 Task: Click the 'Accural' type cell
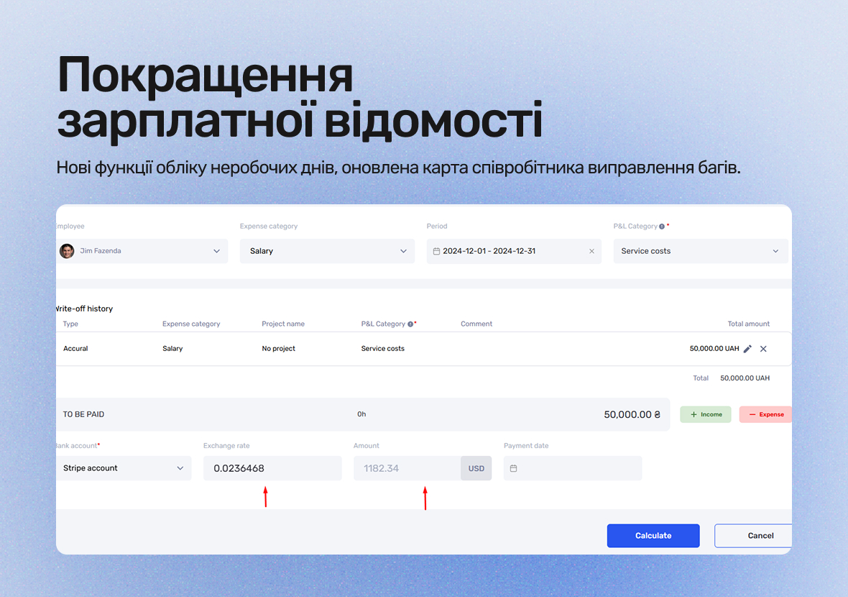pyautogui.click(x=75, y=349)
